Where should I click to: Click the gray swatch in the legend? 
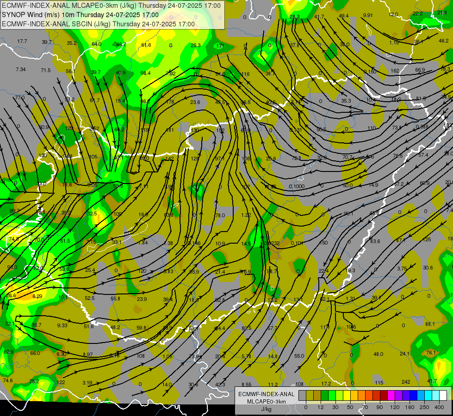coord(303,396)
